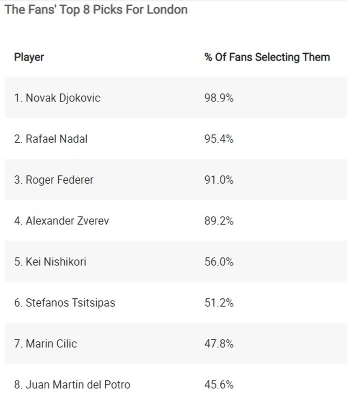The height and width of the screenshot is (396, 352).
Task: Click Tsitsipas's 51.2% percentage
Action: click(x=219, y=302)
